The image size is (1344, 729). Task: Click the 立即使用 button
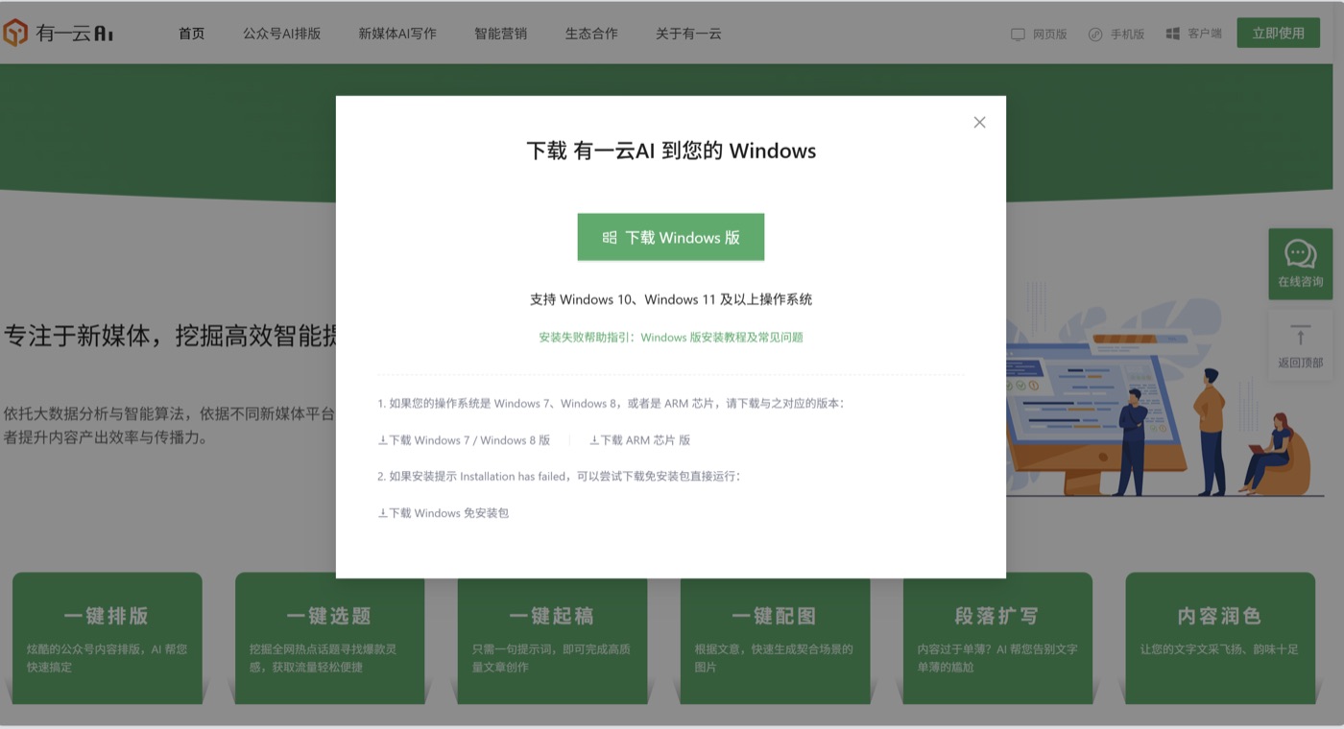[x=1278, y=33]
